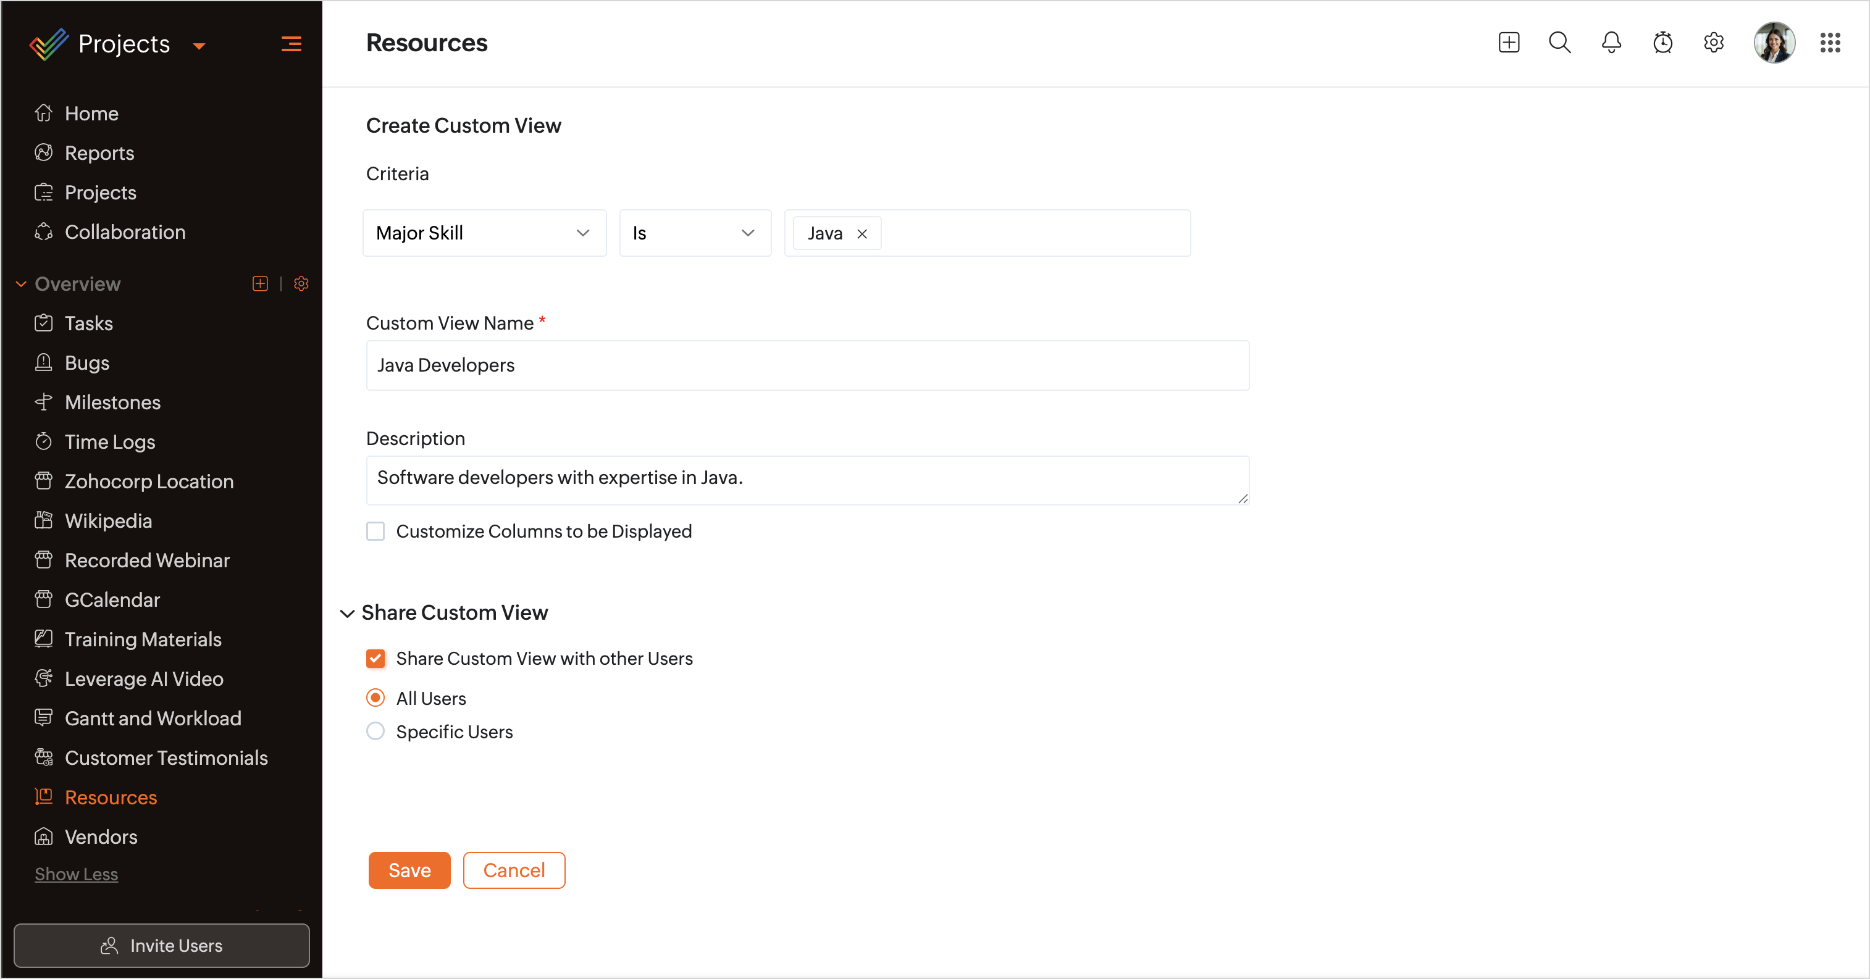The width and height of the screenshot is (1870, 979).
Task: Click the timer stopwatch icon in header
Action: click(1662, 43)
